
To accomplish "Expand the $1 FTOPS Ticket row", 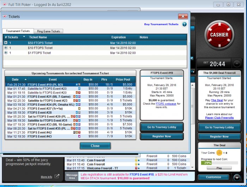I will coord(6,52).
